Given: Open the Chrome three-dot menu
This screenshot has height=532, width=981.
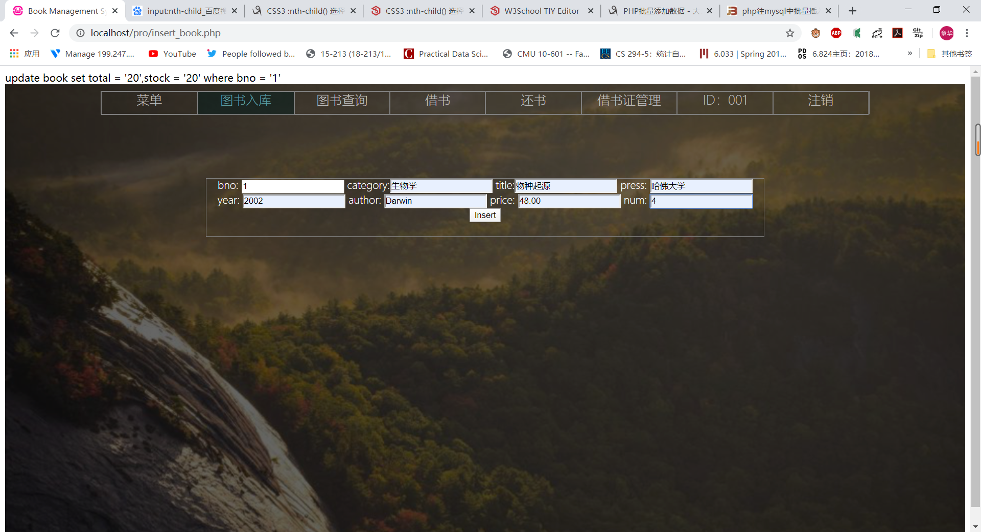Looking at the screenshot, I should coord(967,33).
